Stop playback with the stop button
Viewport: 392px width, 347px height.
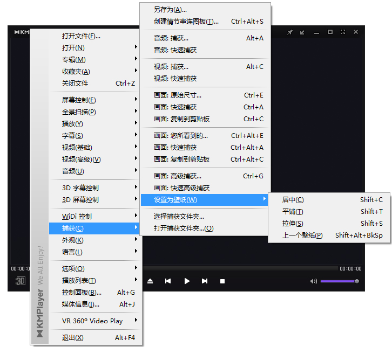pos(222,281)
